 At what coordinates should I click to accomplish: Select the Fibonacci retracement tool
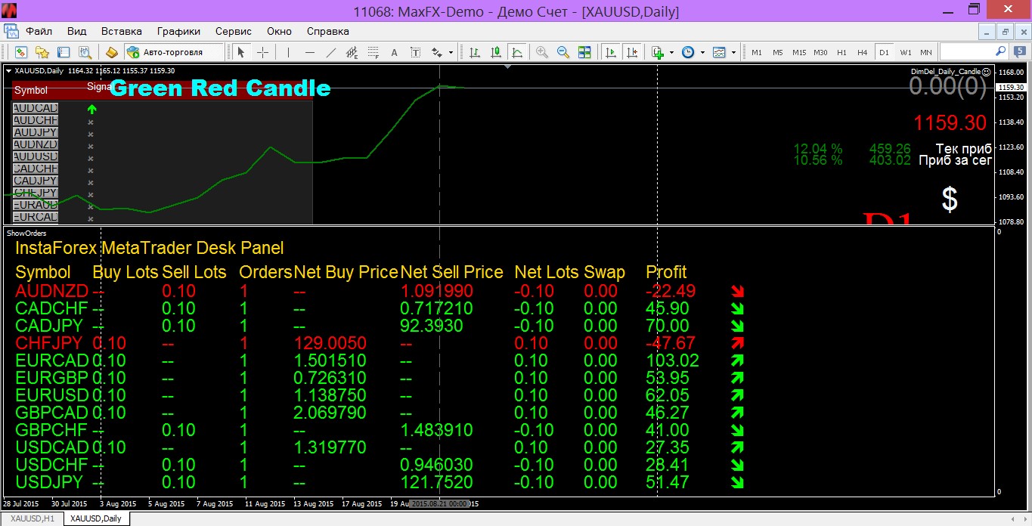(373, 52)
